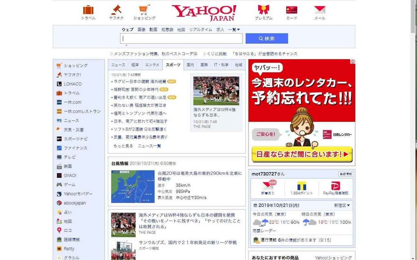Open サンウルブズ新リーグ参戦 article thumbnail
This screenshot has width=417, height=260.
[x=123, y=250]
